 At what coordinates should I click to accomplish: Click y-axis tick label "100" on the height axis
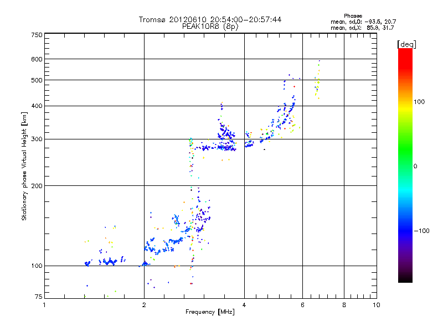tap(37, 266)
